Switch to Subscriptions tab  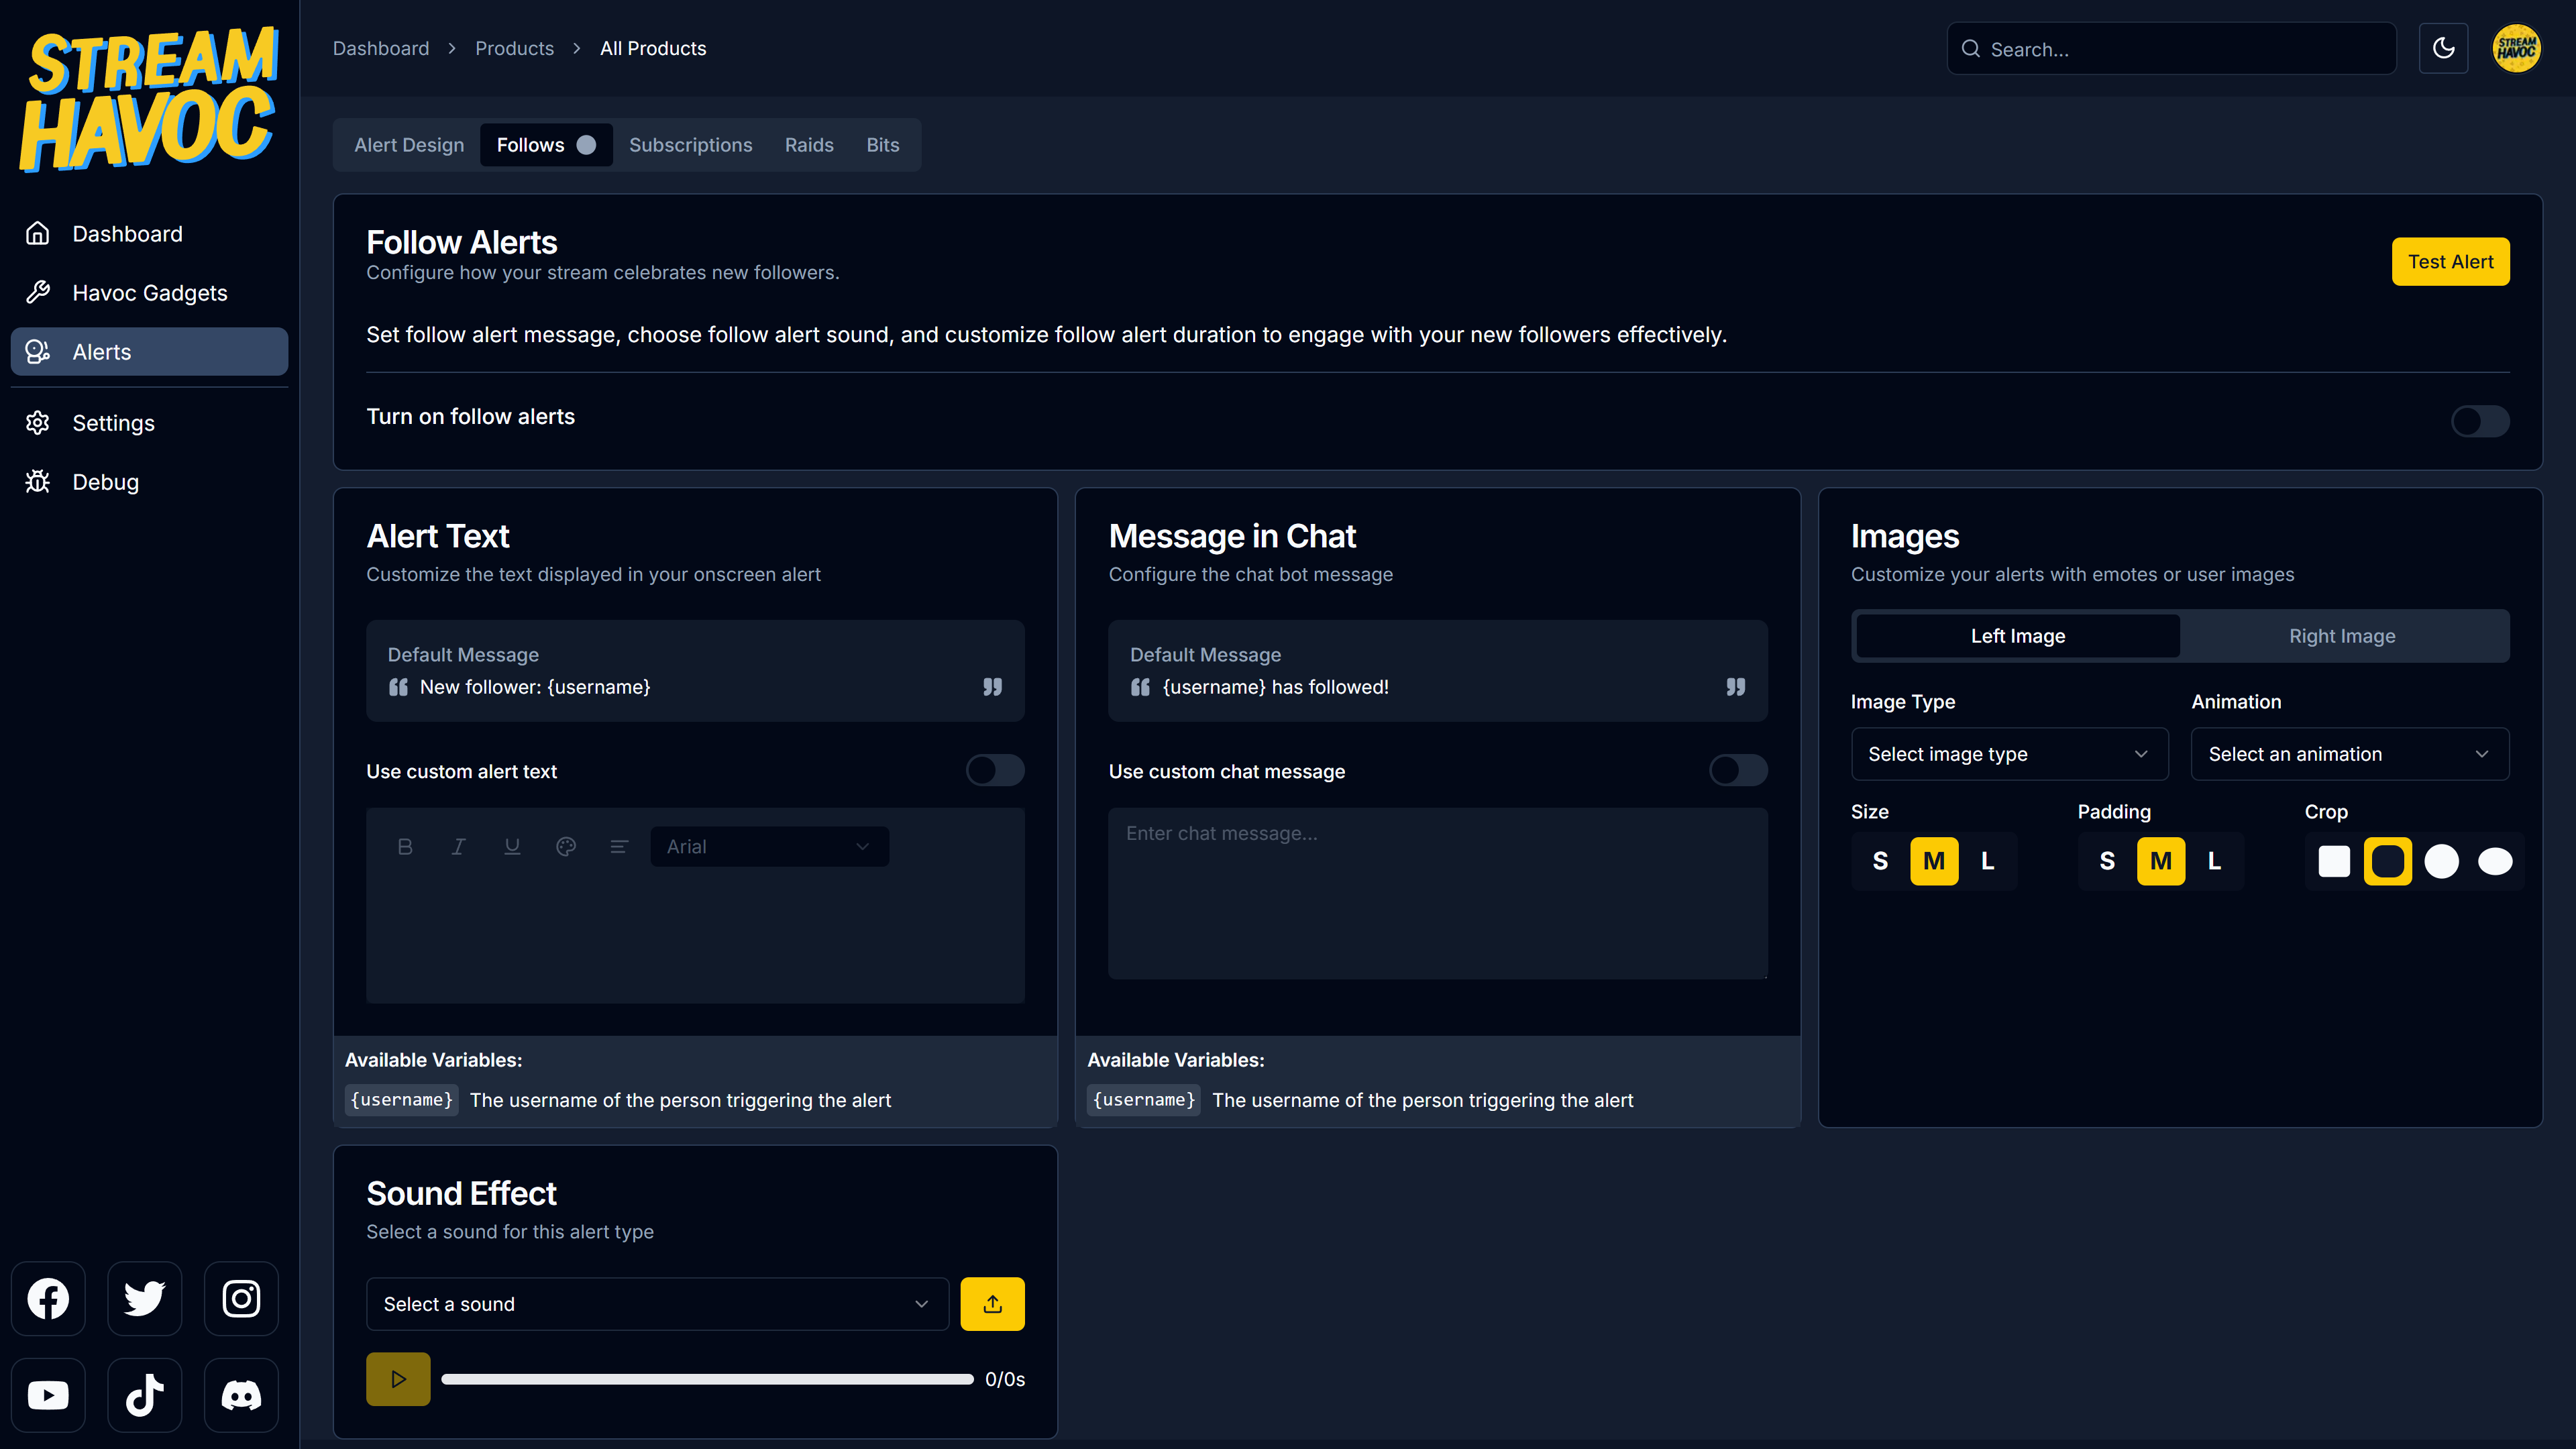click(x=690, y=145)
